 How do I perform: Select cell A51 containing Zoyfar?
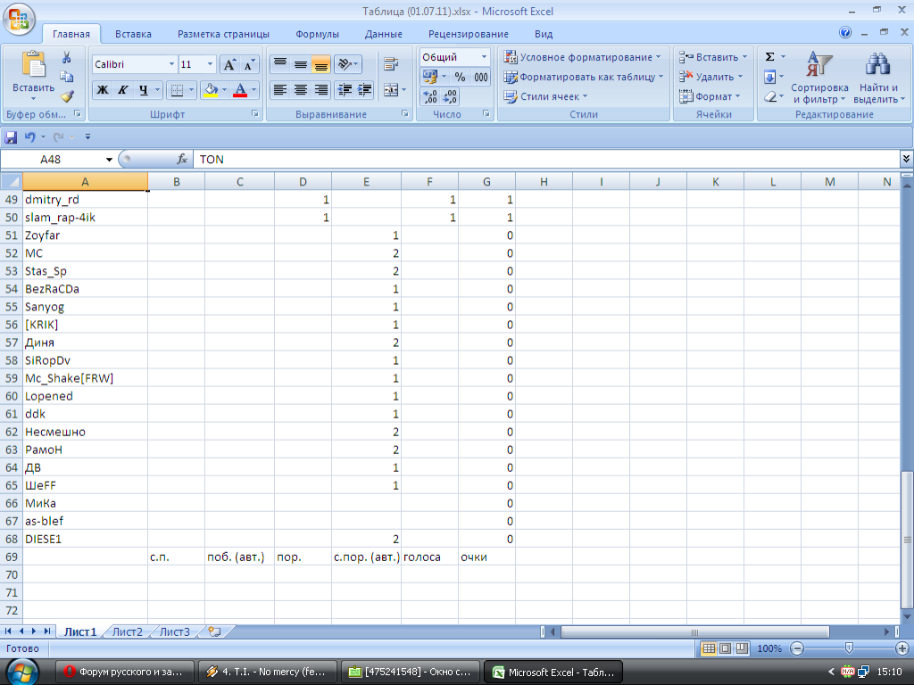[x=85, y=235]
